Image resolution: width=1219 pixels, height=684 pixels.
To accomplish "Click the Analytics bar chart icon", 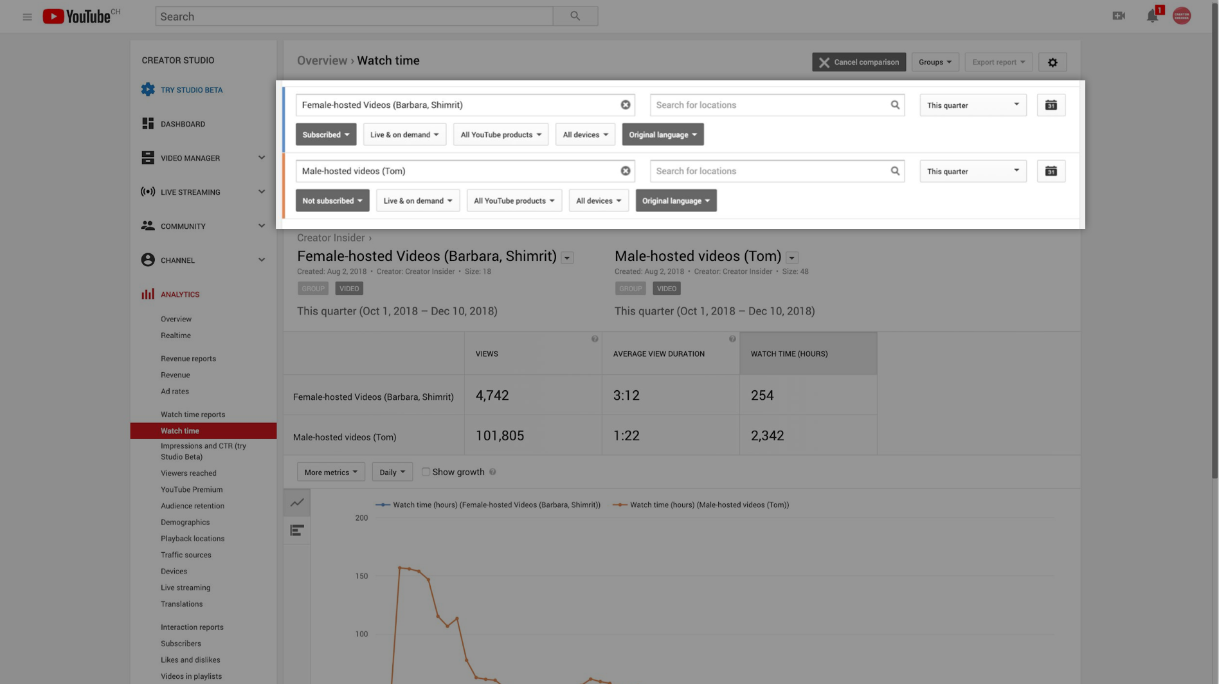I will (148, 294).
